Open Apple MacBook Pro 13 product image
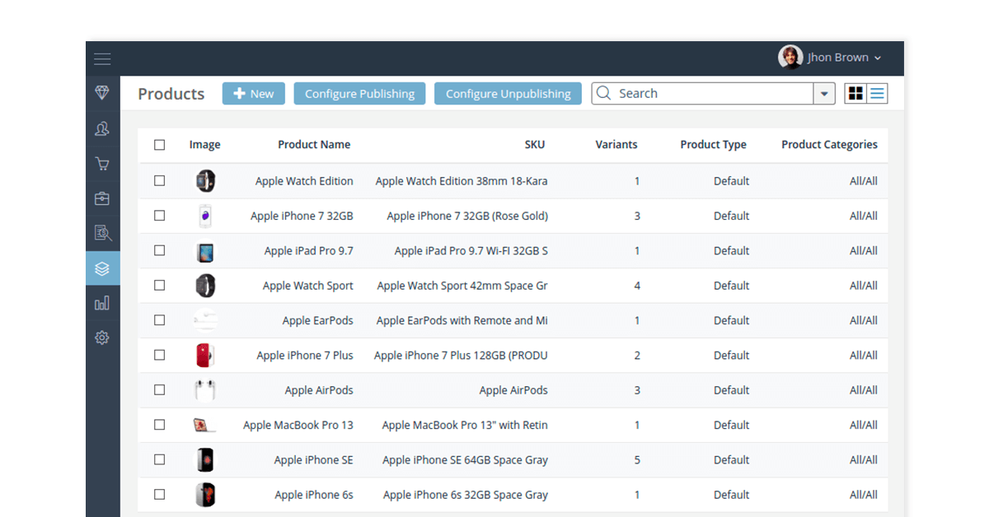 tap(205, 425)
